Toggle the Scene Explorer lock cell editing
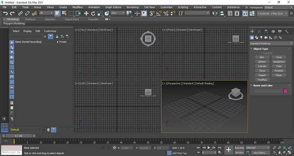This screenshot has height=156, width=294. 57,36
